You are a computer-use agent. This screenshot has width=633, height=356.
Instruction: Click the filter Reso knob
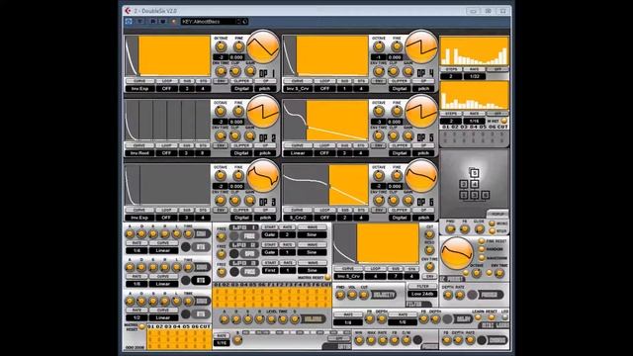(429, 250)
